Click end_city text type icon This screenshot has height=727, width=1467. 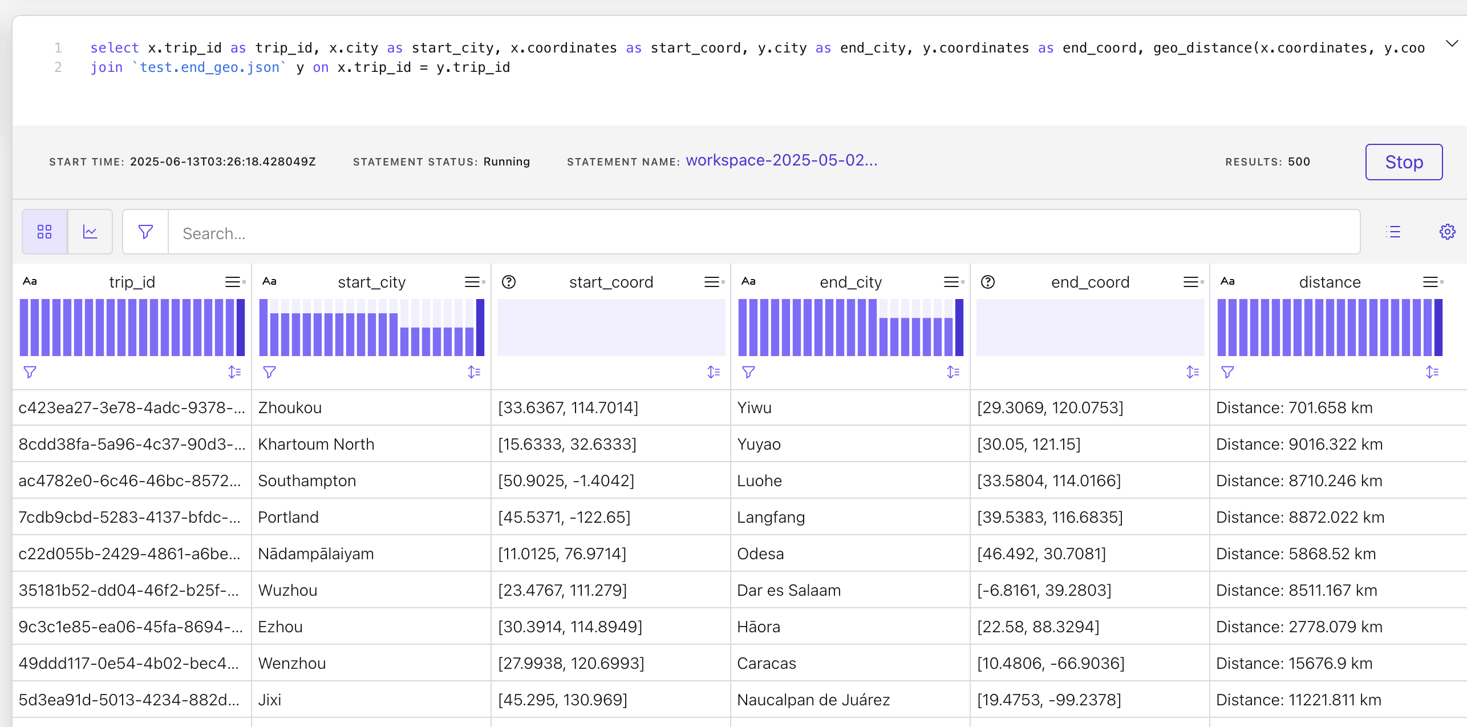pos(748,281)
